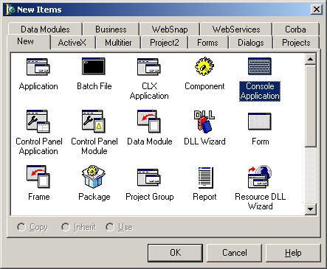327x269 pixels.
Task: Click the vertical scrollbar thumb
Action: [x=310, y=106]
